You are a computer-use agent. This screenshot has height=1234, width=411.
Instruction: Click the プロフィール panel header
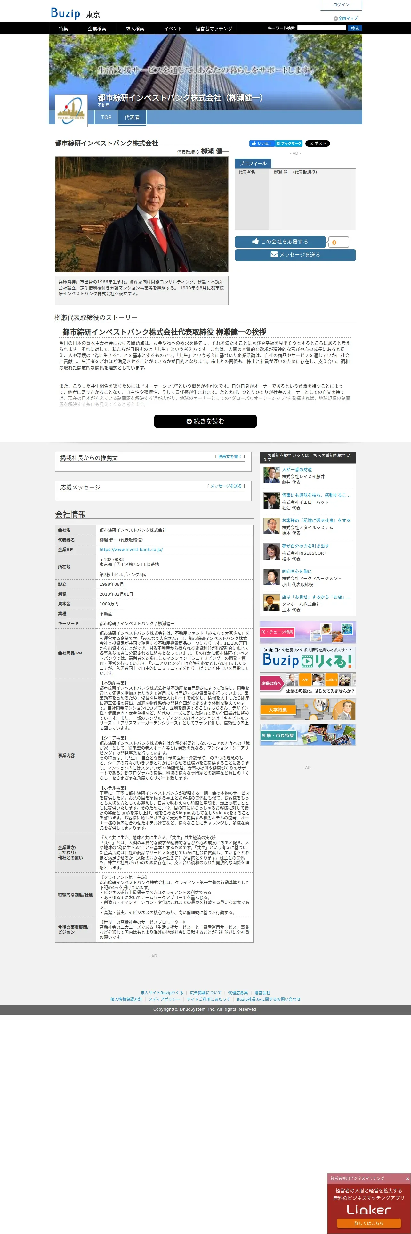coord(253,163)
